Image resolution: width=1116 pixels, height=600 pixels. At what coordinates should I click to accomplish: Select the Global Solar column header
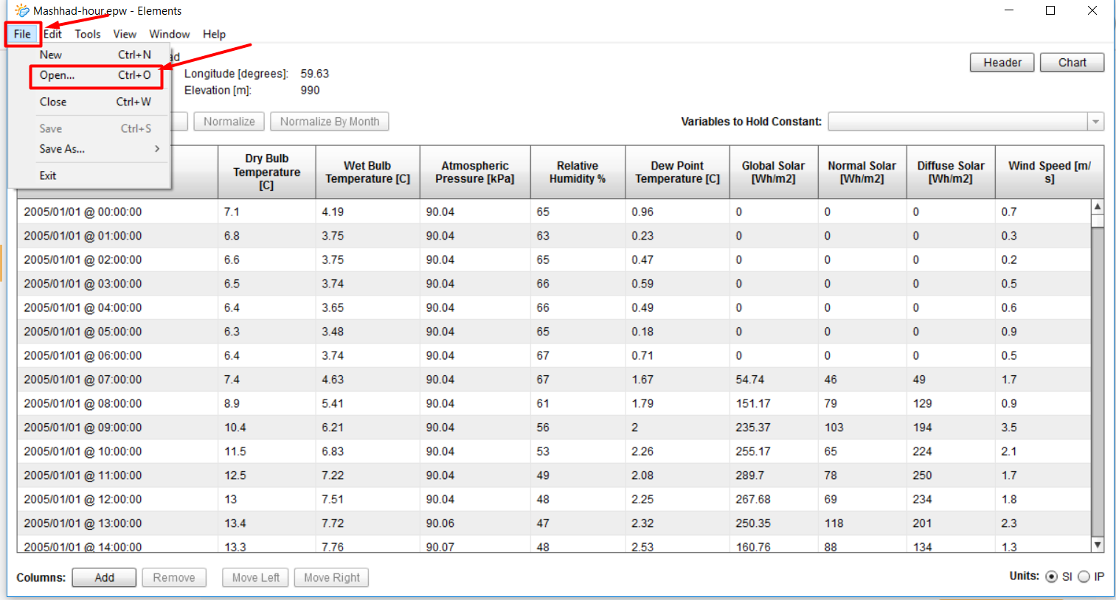pos(774,172)
